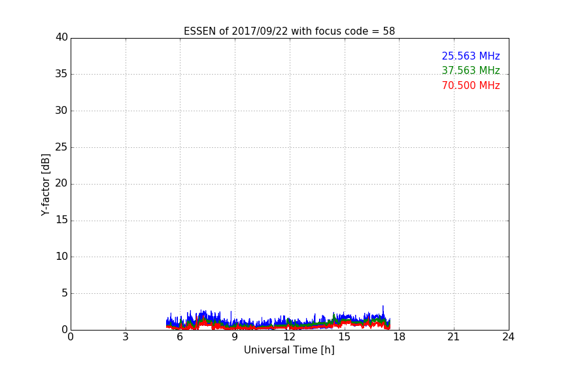Click the 'Y-factor [dB]' axis label
565x377 pixels.
point(45,185)
